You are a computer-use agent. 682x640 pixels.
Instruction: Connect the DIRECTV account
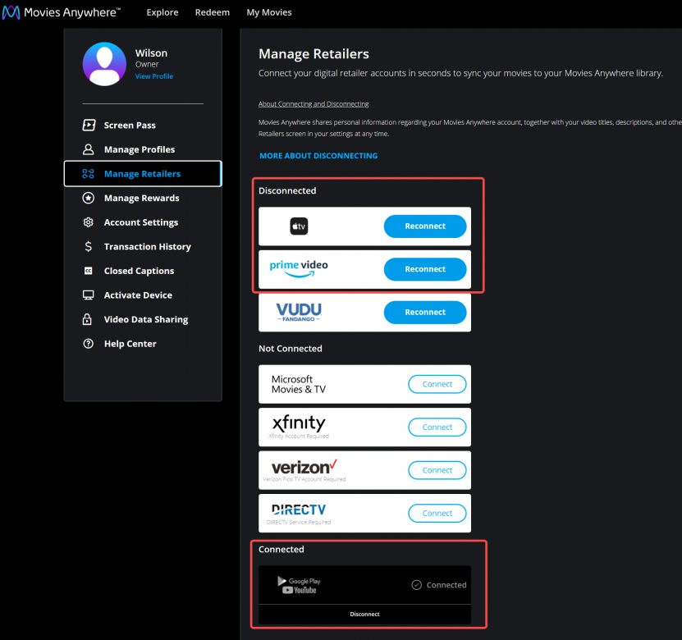coord(437,514)
